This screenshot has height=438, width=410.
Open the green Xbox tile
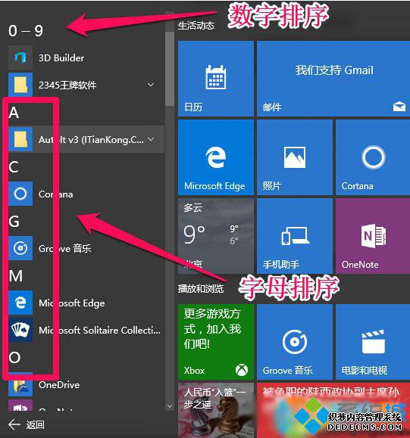point(216,342)
